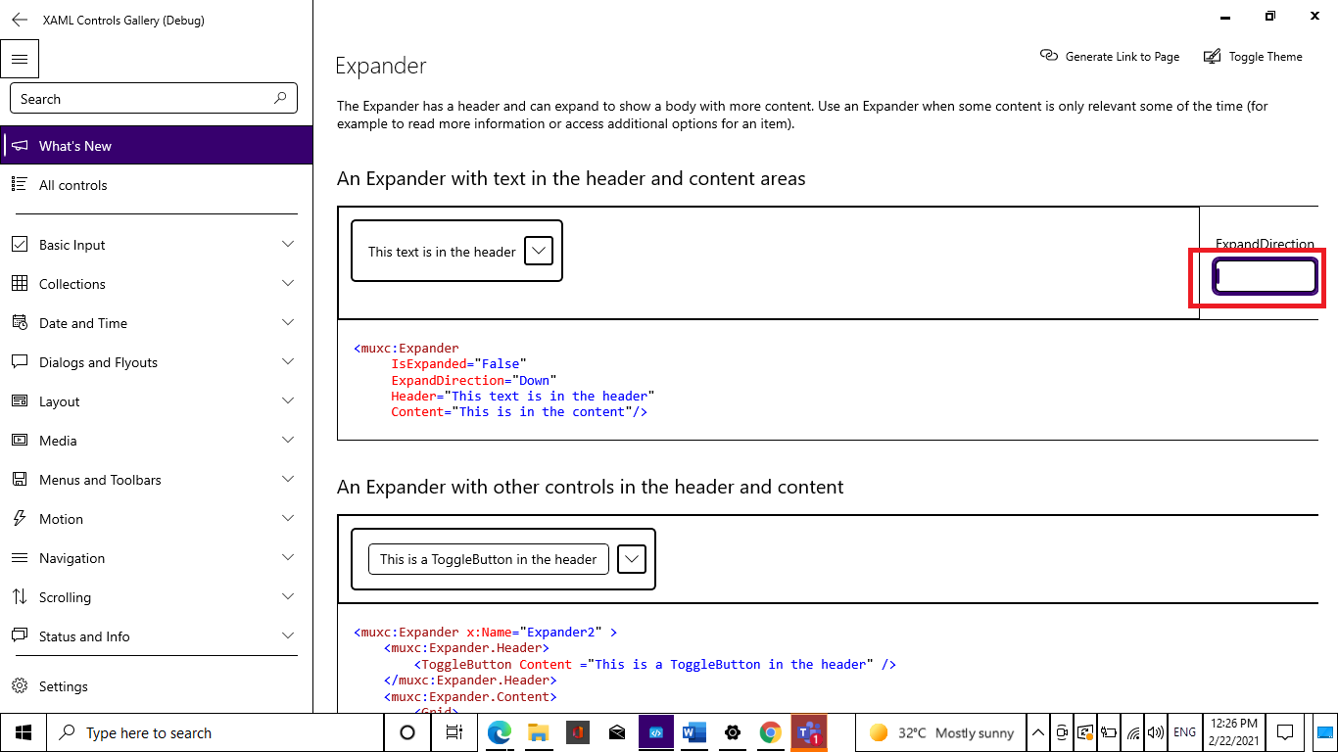Select What's New in navigation
The image size is (1338, 752).
[x=157, y=146]
